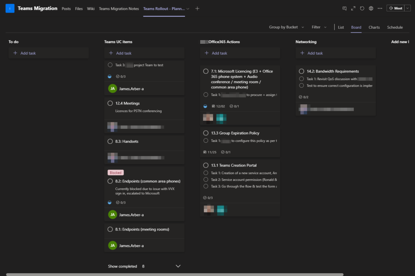Add task in Office365 Actions bucket
Viewport: 415px width, 276px height.
tap(240, 53)
